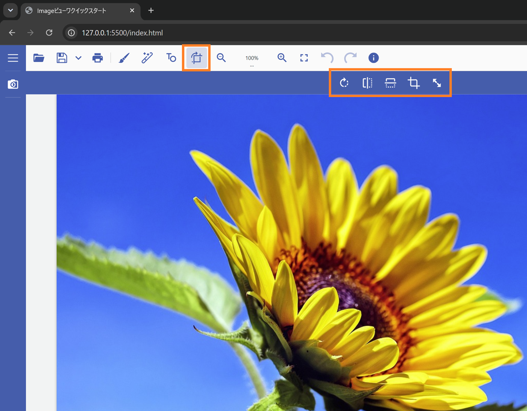Open the new tab plus button
The width and height of the screenshot is (527, 411).
pos(151,11)
